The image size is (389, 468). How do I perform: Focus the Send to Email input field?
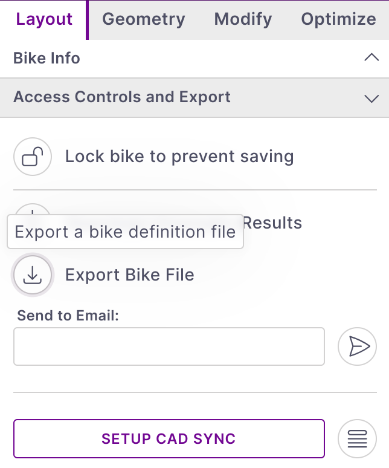pos(169,346)
